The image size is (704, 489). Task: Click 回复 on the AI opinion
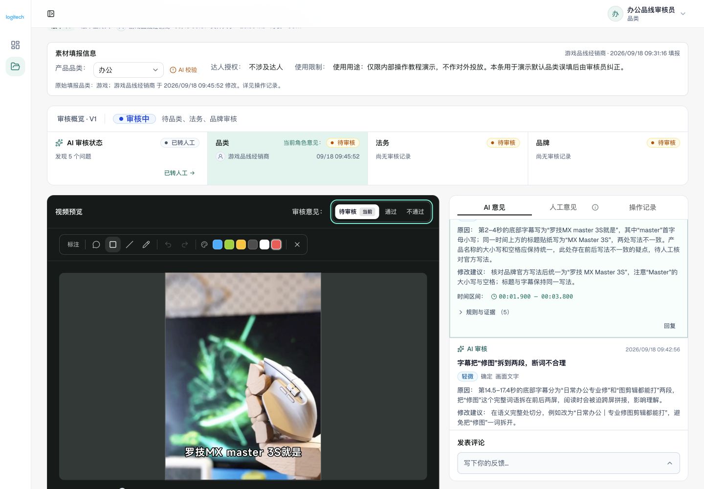coord(670,326)
